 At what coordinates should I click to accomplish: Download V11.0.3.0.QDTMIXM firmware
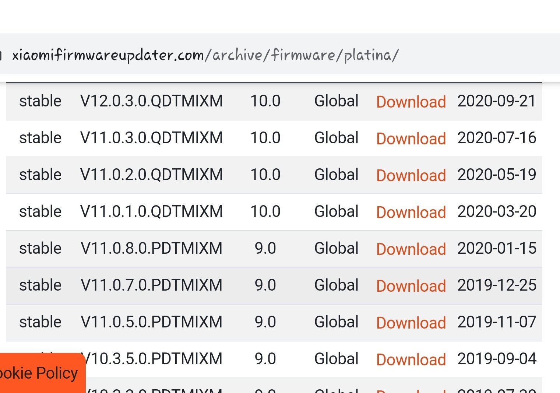pos(411,138)
